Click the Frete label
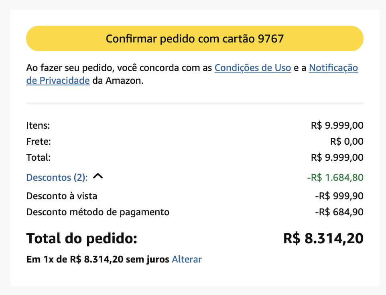Image resolution: width=386 pixels, height=295 pixels. (x=39, y=141)
